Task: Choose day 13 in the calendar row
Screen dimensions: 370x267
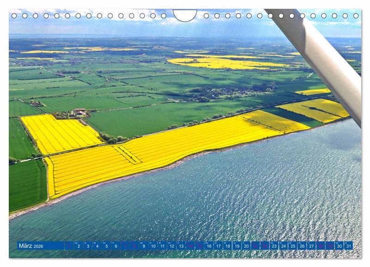Action: click(181, 246)
